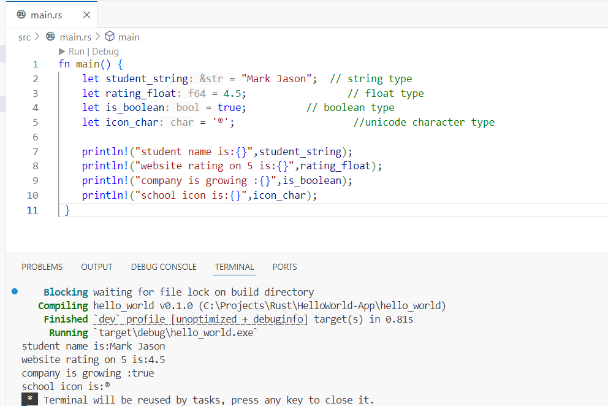Click println! on line 7
Image resolution: width=608 pixels, height=406 pixels.
[105, 151]
